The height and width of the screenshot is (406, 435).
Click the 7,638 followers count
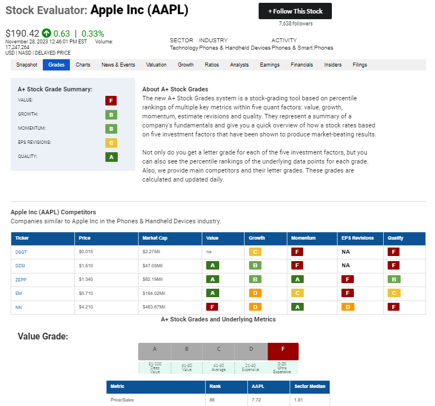(x=295, y=24)
